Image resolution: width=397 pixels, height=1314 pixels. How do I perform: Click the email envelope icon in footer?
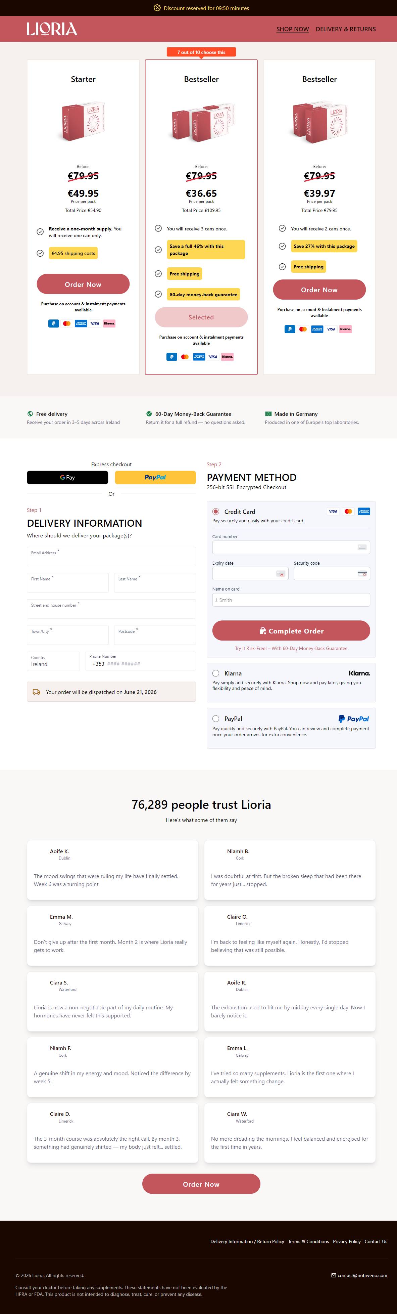pyautogui.click(x=334, y=1275)
